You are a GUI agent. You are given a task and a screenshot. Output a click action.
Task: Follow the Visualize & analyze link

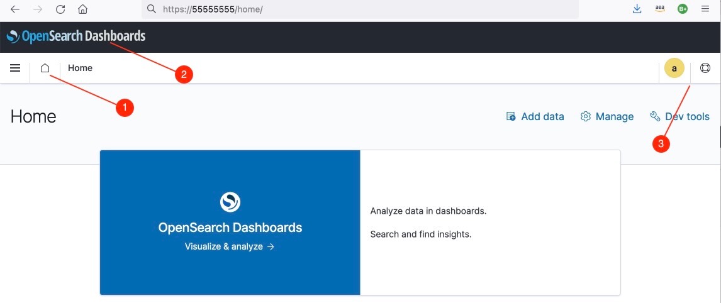(x=230, y=246)
